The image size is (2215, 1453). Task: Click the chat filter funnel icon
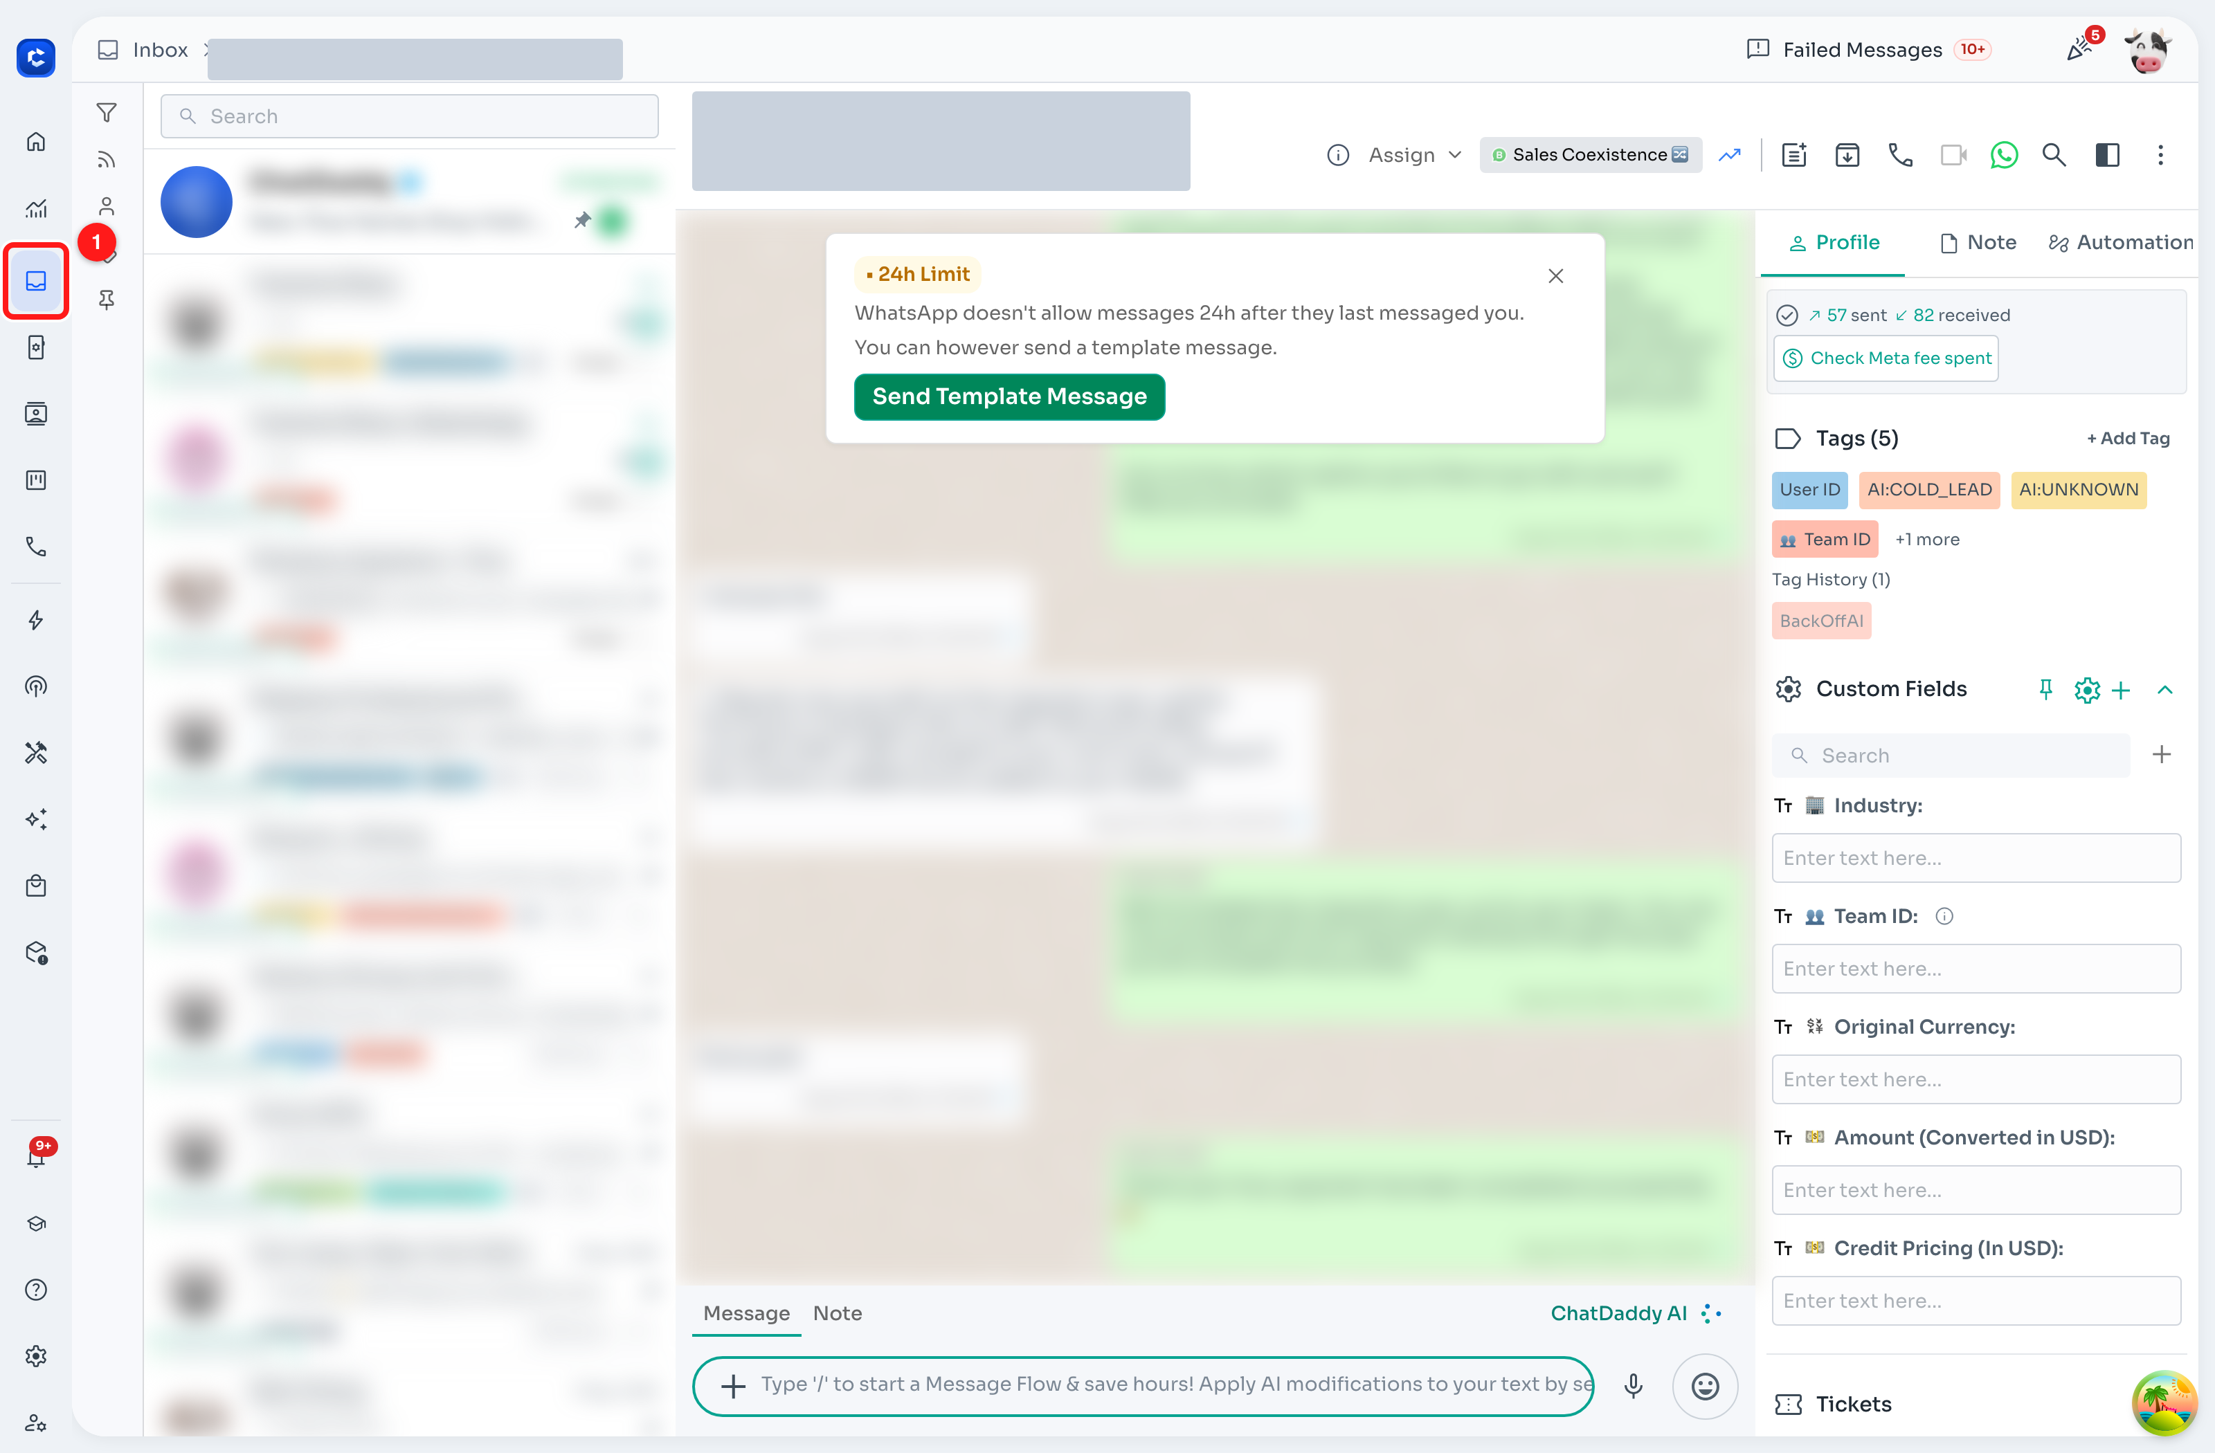coord(107,113)
